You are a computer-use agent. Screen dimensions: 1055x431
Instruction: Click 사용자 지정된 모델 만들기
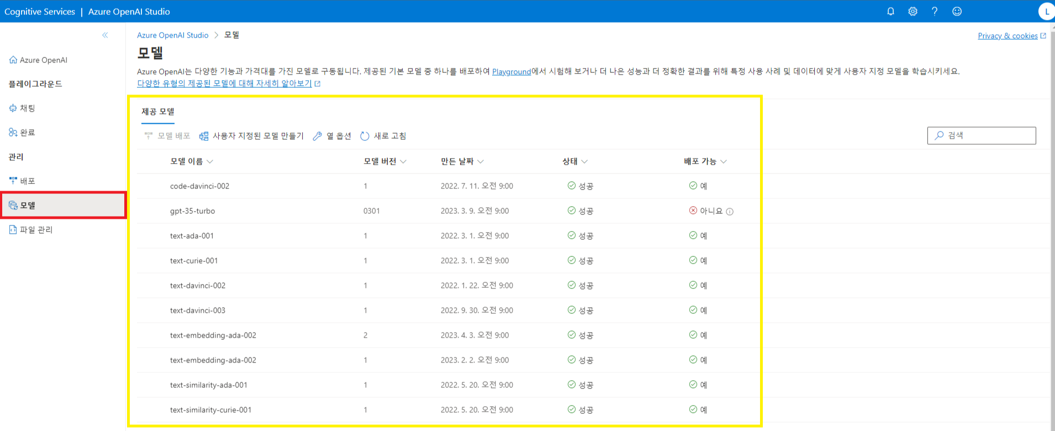click(251, 136)
